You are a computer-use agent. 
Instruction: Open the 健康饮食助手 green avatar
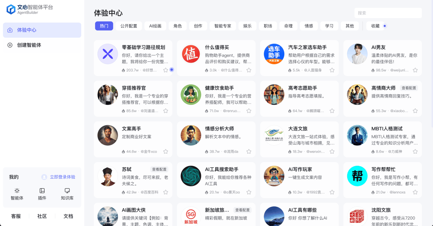pyautogui.click(x=191, y=95)
